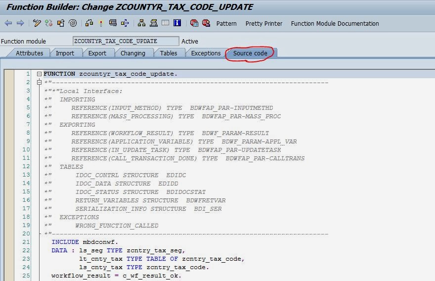
Task: Click the 'INCLUDE mbdconwf.' line
Action: [x=85, y=242]
